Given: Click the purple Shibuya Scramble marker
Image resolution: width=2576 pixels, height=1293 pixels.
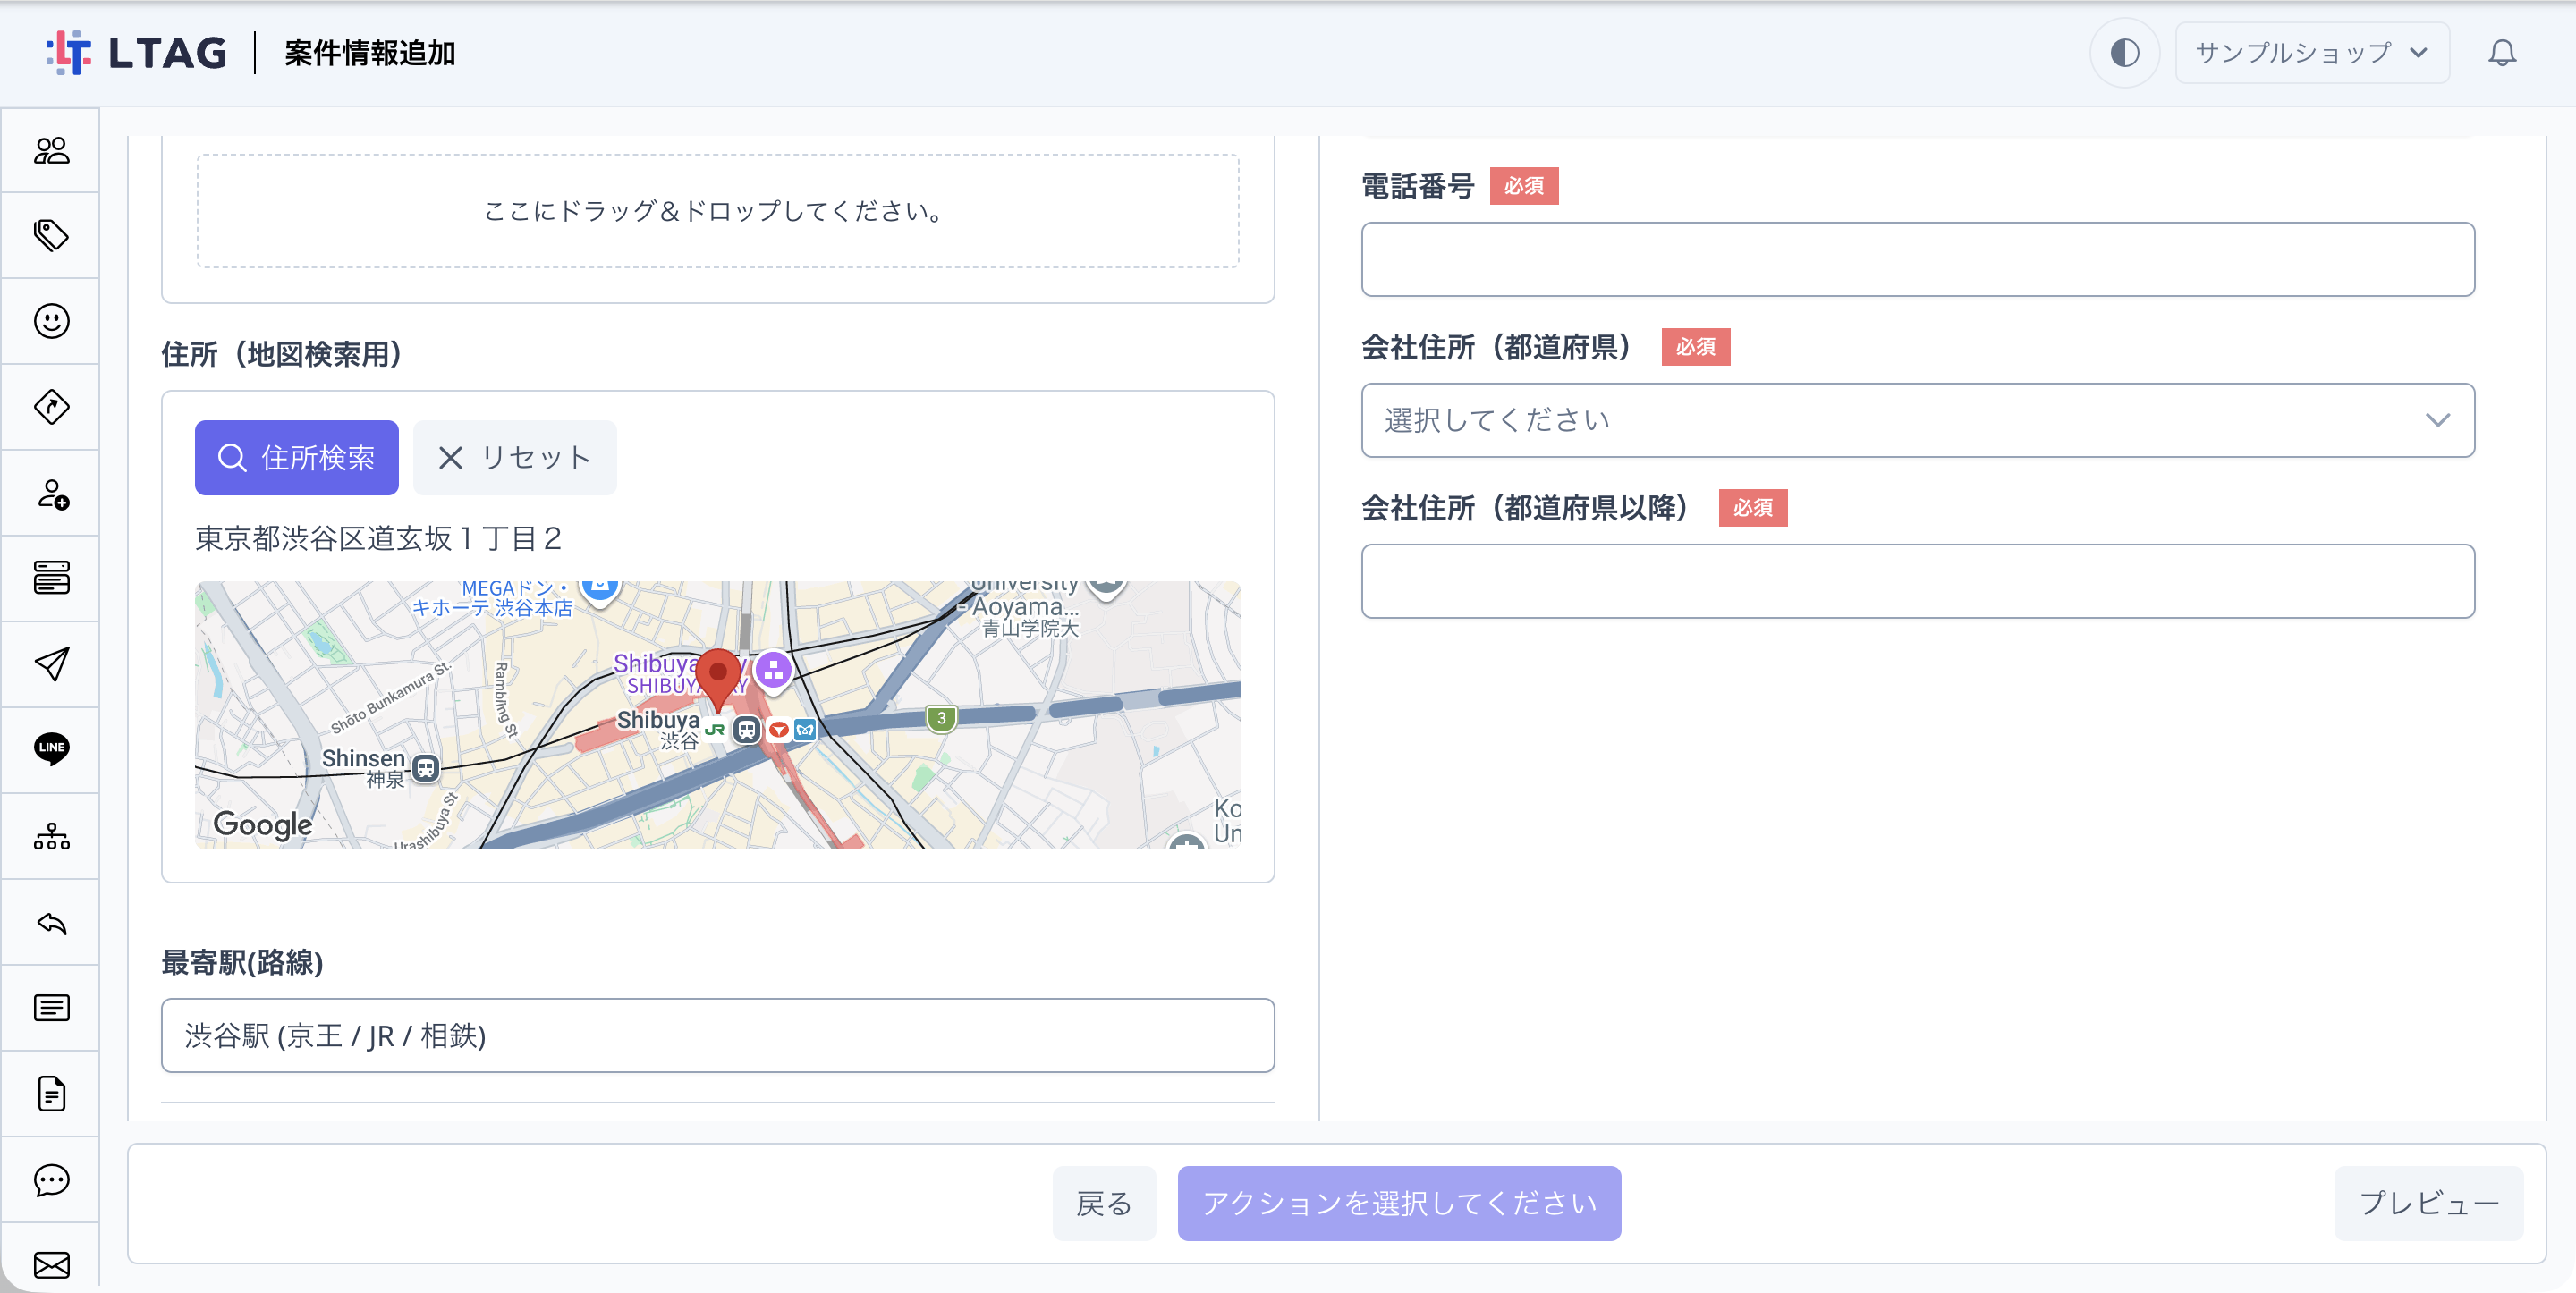Looking at the screenshot, I should click(x=773, y=671).
